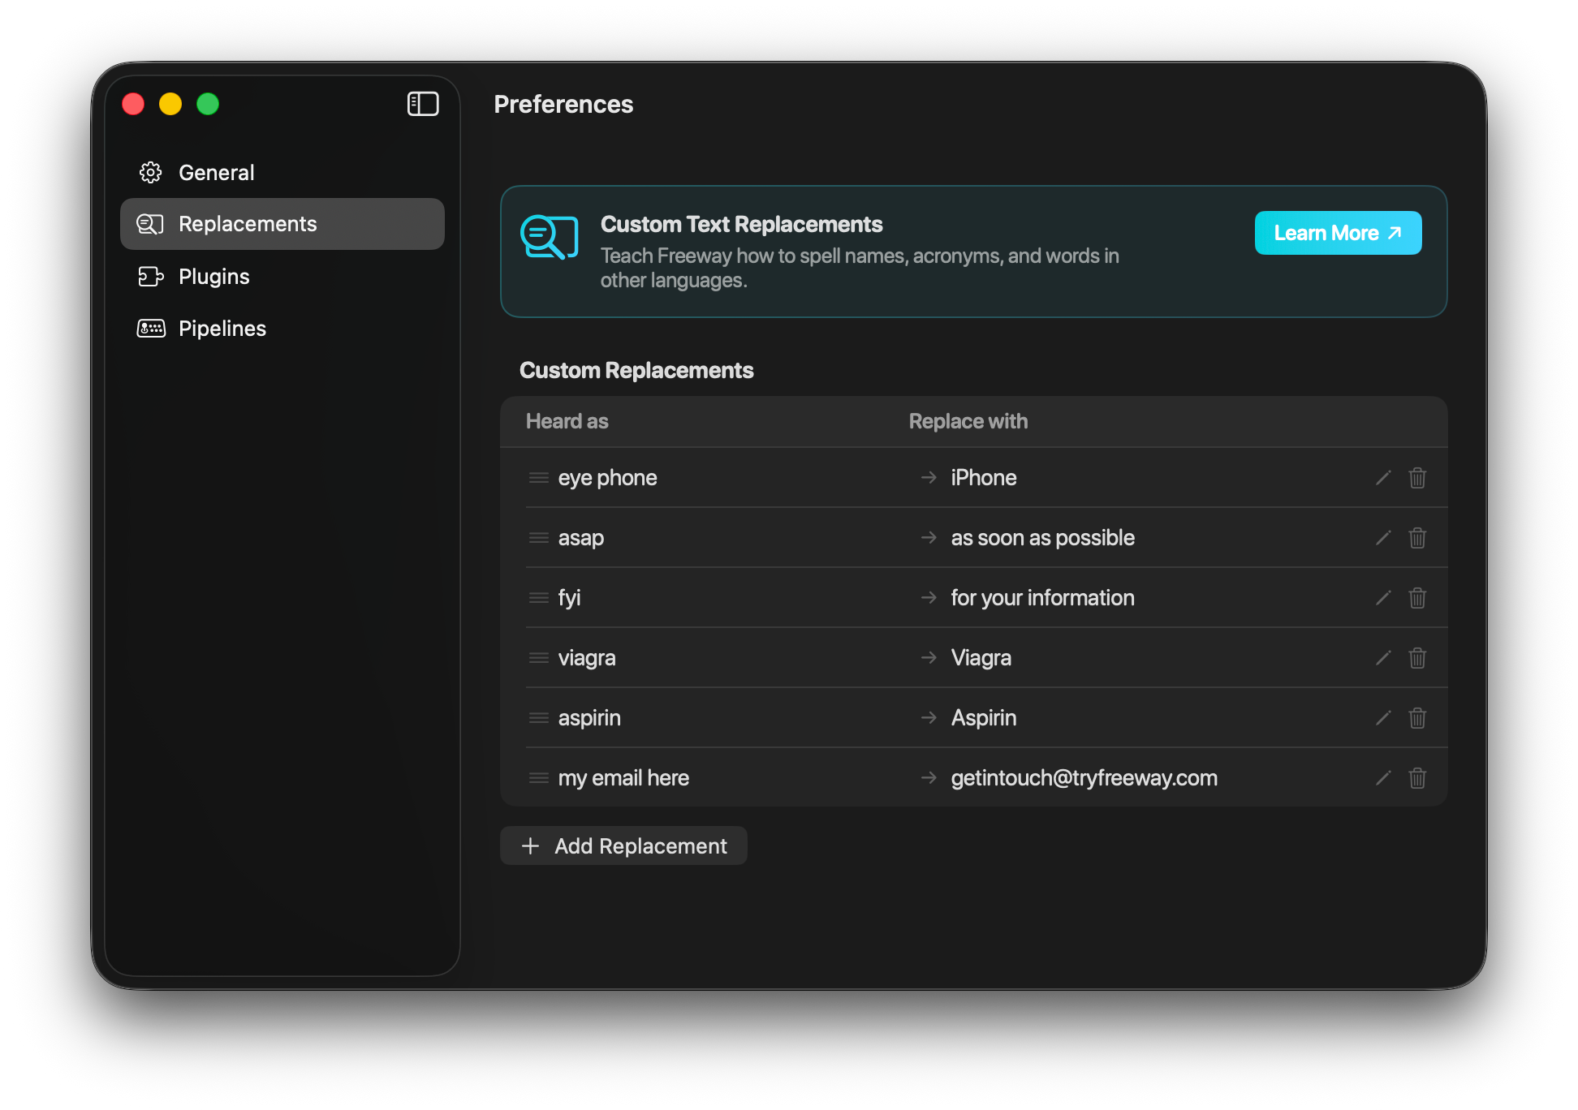
Task: Select the getintouch@tryfreeway.com replacement text
Action: 1084,778
